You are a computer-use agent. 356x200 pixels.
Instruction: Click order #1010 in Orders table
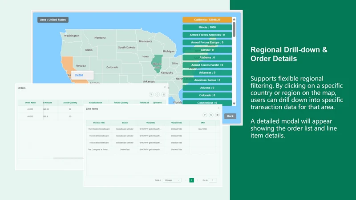[x=30, y=116]
